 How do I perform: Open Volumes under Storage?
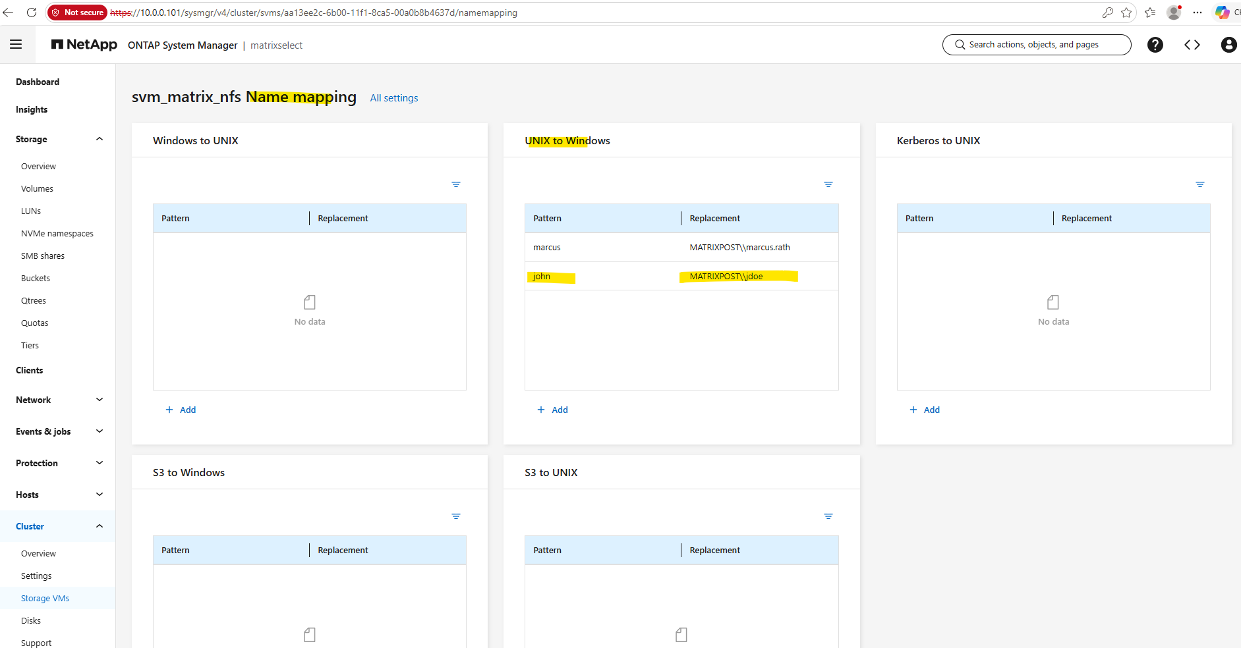(37, 189)
